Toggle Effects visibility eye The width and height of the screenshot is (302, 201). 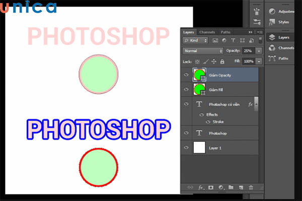click(x=201, y=115)
